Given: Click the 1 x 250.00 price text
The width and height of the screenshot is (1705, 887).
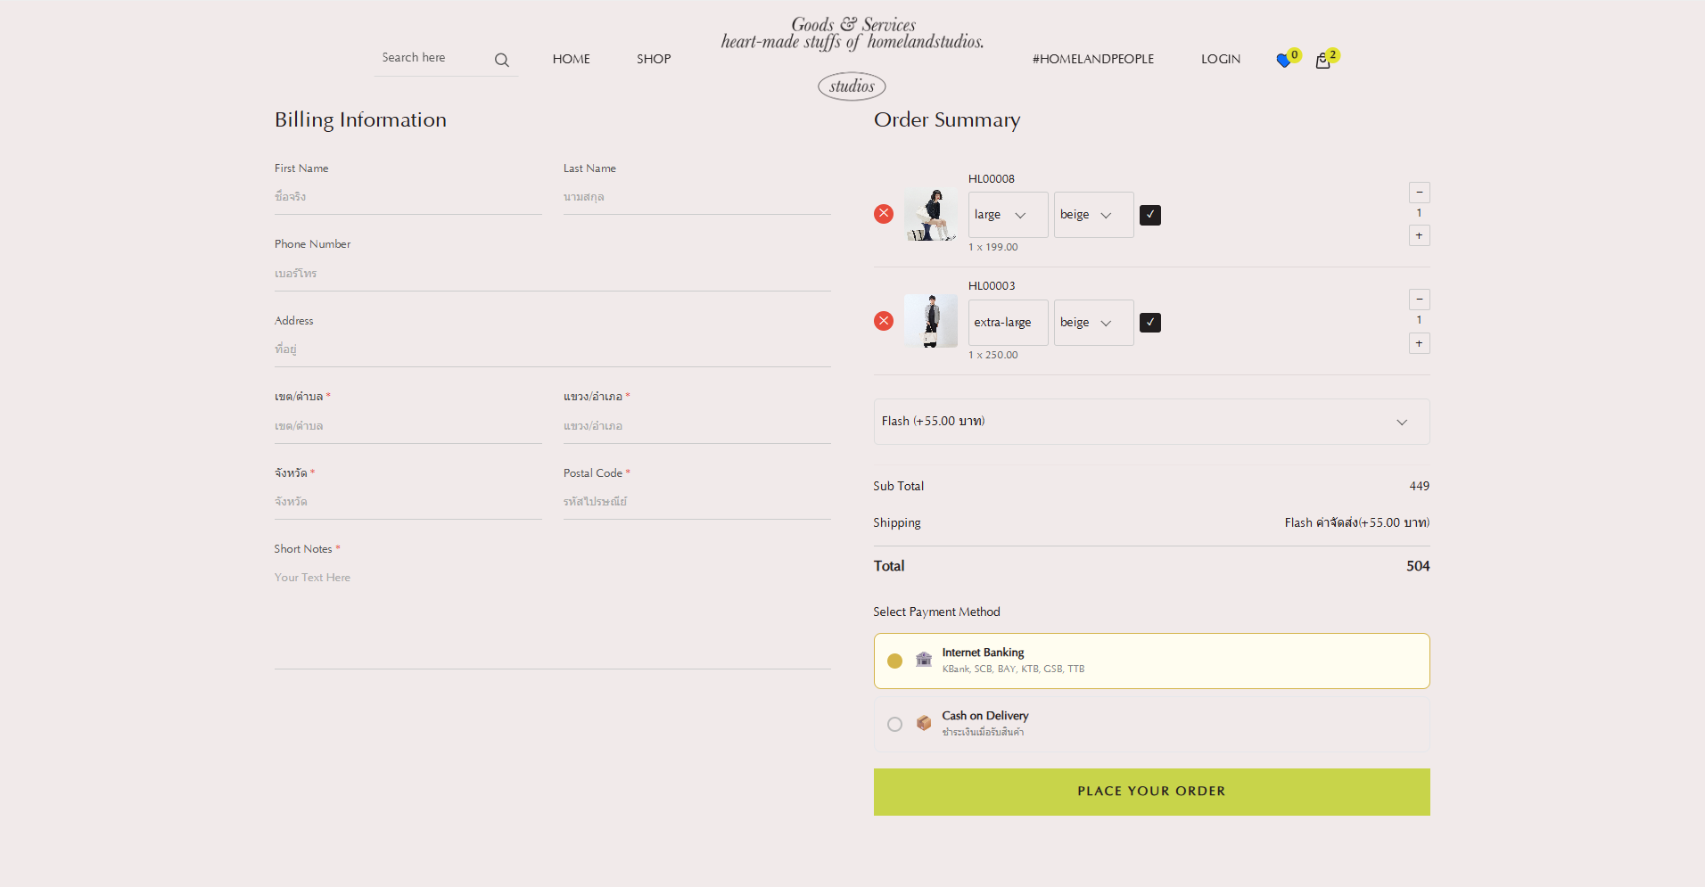Looking at the screenshot, I should pos(993,355).
